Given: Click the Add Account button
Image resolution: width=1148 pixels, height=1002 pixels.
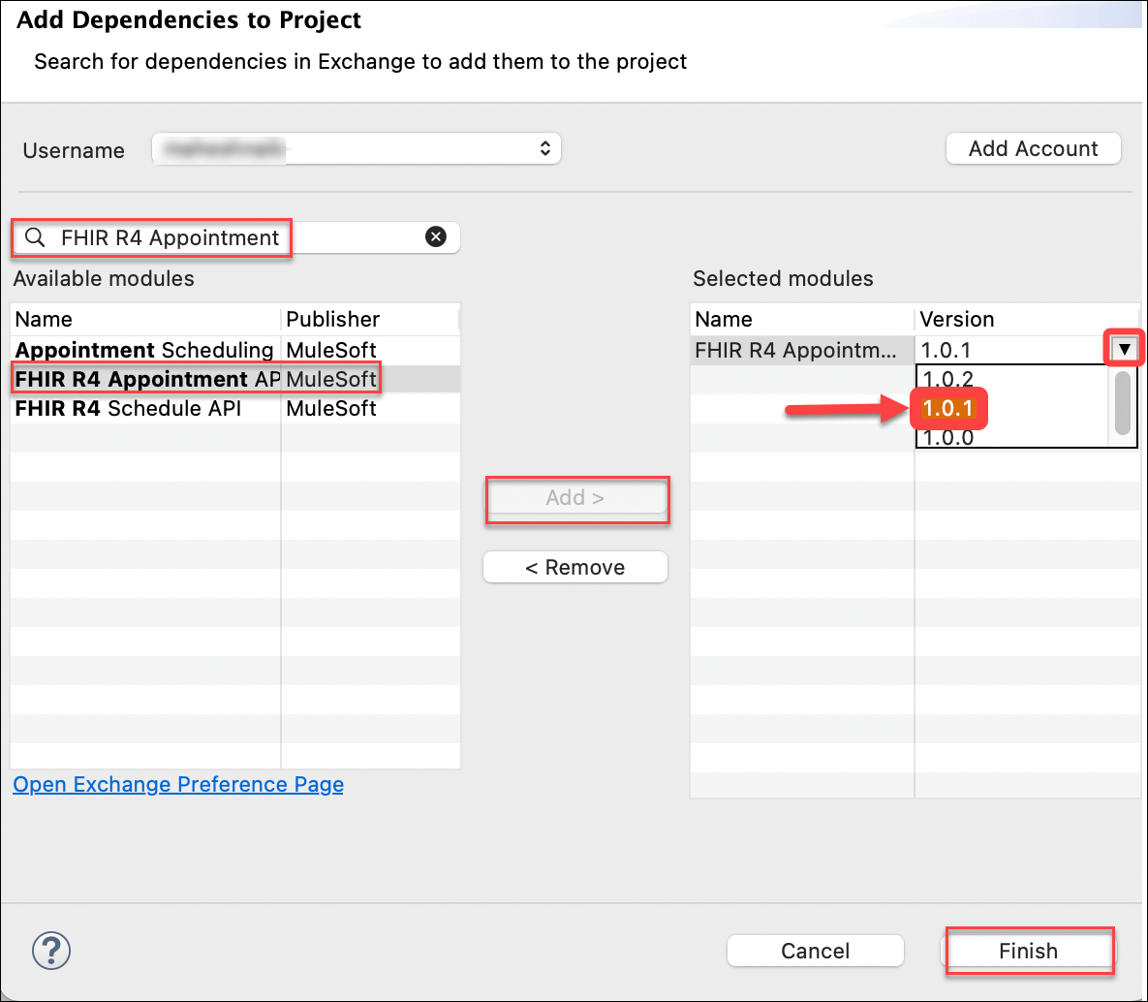Looking at the screenshot, I should (x=1033, y=148).
